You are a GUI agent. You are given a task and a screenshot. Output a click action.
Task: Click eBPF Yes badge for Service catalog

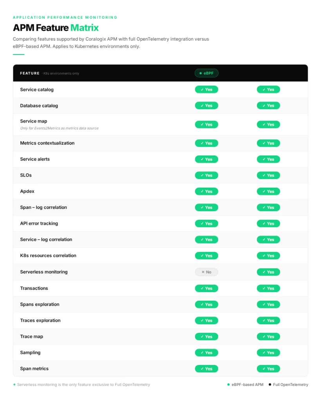tap(207, 90)
